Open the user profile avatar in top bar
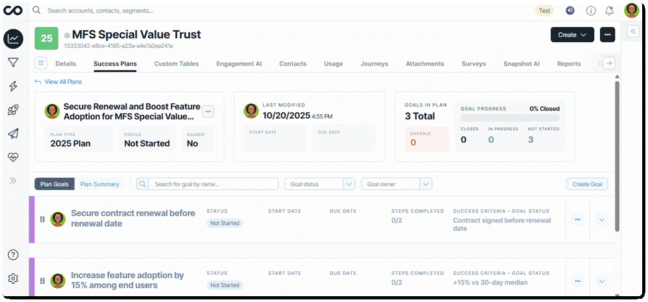 [632, 11]
